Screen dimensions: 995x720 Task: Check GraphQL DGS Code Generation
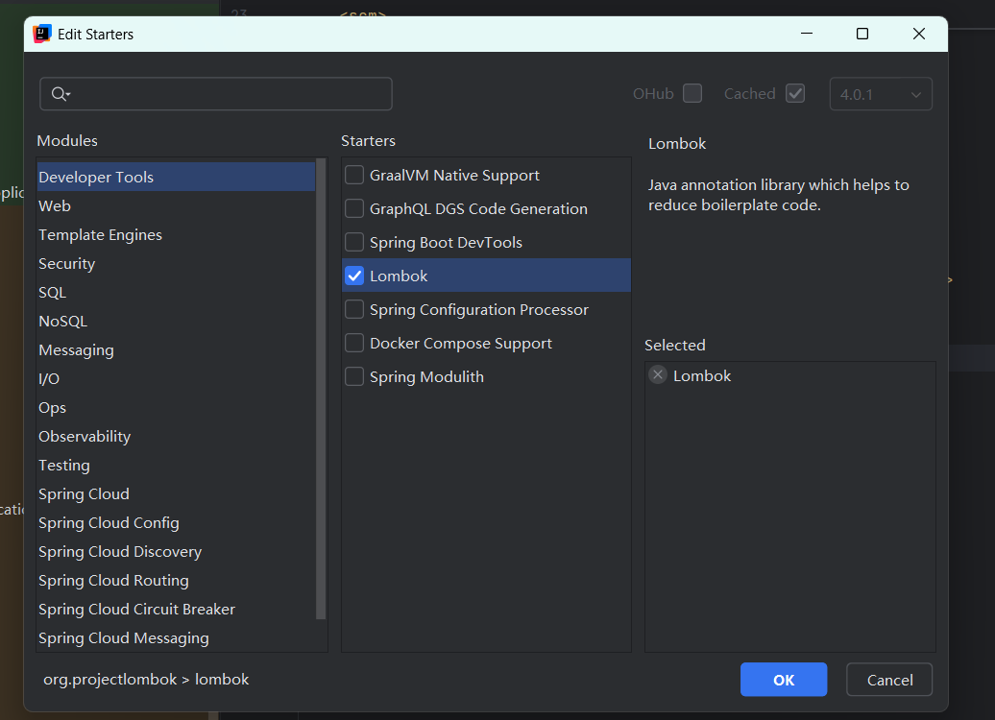(354, 208)
